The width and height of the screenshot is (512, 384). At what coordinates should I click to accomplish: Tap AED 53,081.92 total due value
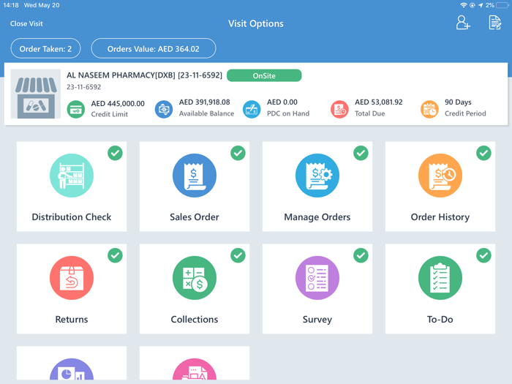(x=379, y=102)
